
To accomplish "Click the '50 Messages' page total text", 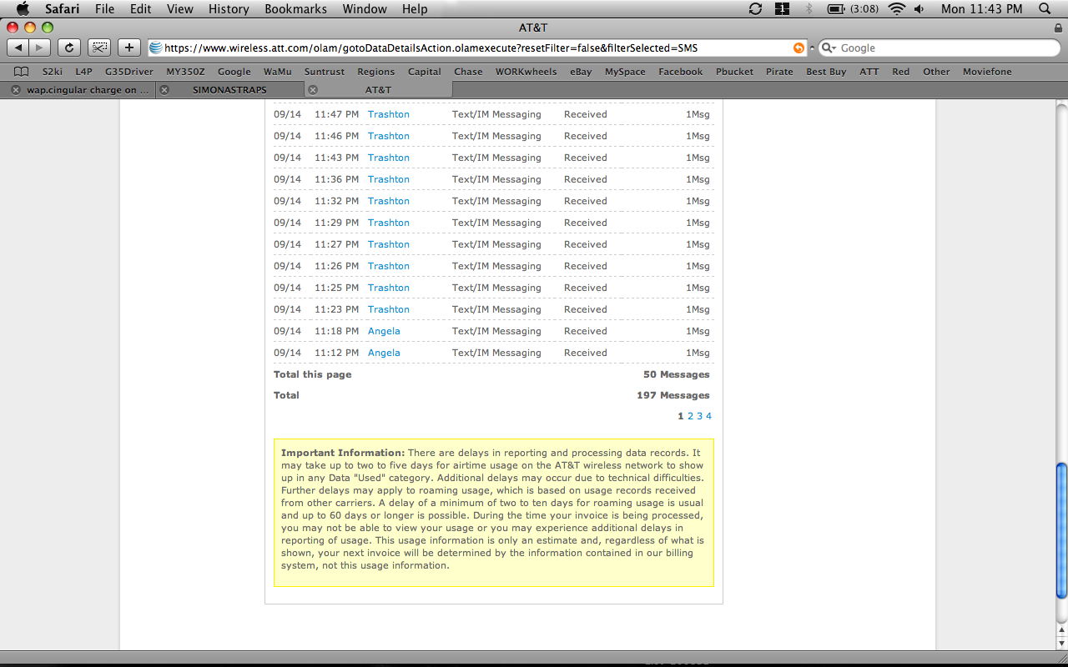I will point(676,374).
